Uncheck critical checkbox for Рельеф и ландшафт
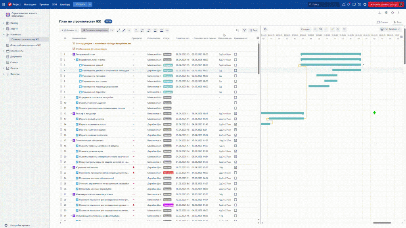Screen dimensions: 406x228 tap(236, 113)
